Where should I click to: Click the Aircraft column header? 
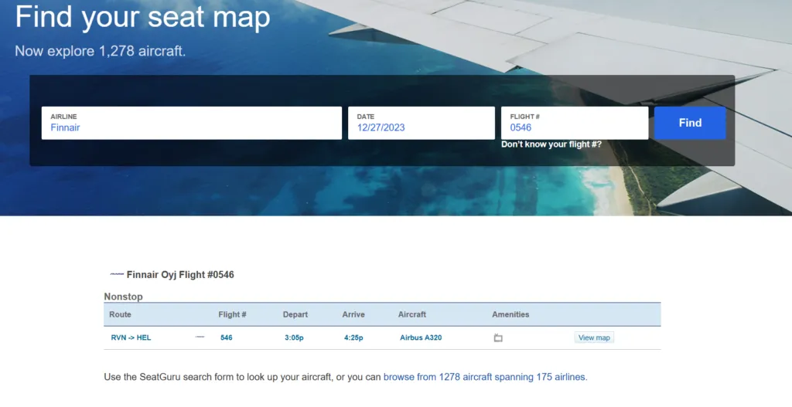pos(412,314)
